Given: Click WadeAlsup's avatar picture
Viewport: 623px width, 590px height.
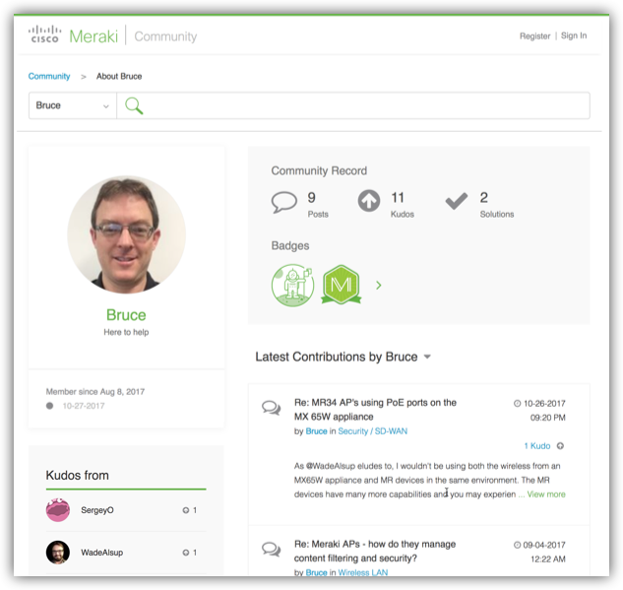Looking at the screenshot, I should 58,552.
